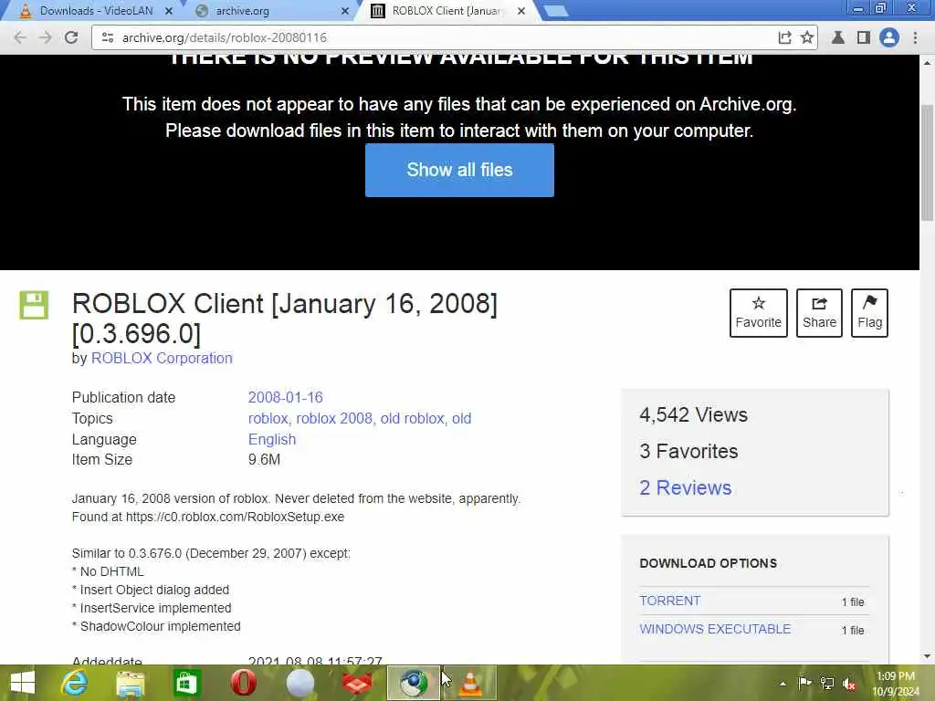Image resolution: width=935 pixels, height=701 pixels.
Task: Close the Downloads - VideoLAN tab
Action: [x=169, y=11]
